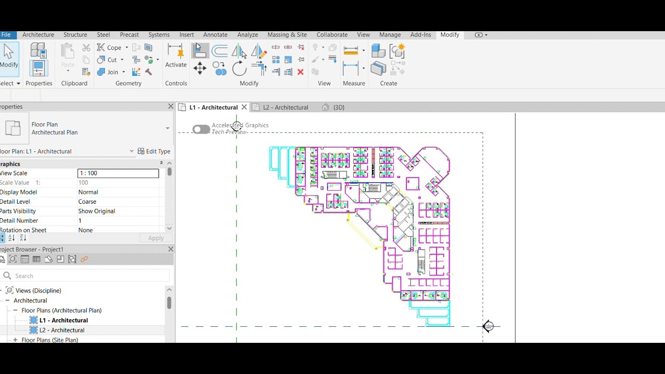
Task: Open the File menu
Action: coord(6,35)
